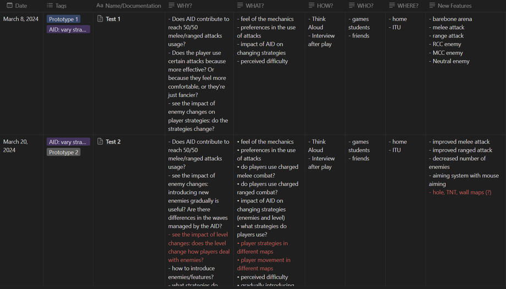Screen dimensions: 506x289
Task: Click the red "hole, TNT, wall maps (?)" text
Action: 460,193
